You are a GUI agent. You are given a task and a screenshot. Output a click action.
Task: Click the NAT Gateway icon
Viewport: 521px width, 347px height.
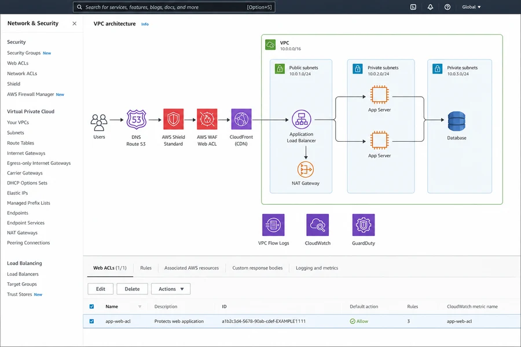305,169
